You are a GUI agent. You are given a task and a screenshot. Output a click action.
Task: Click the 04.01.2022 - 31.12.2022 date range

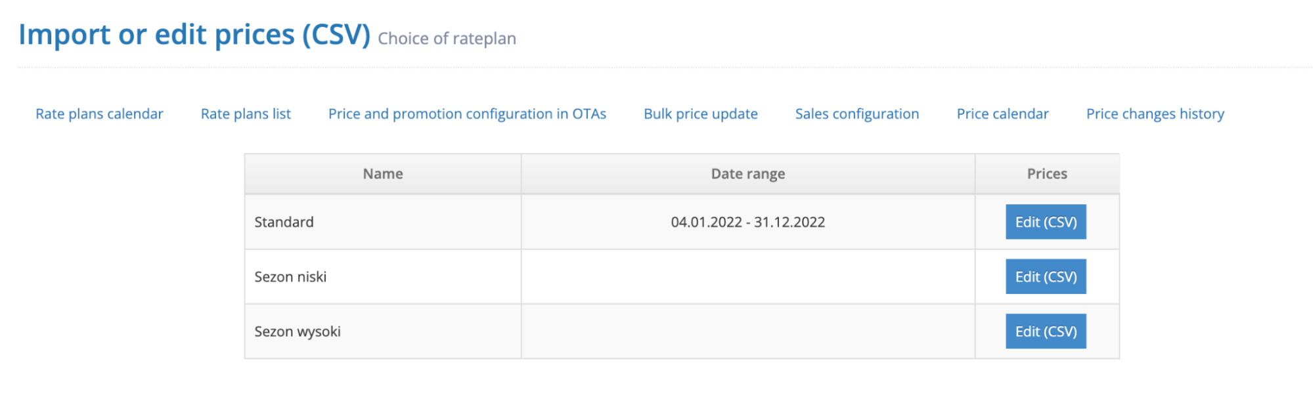[x=747, y=223]
